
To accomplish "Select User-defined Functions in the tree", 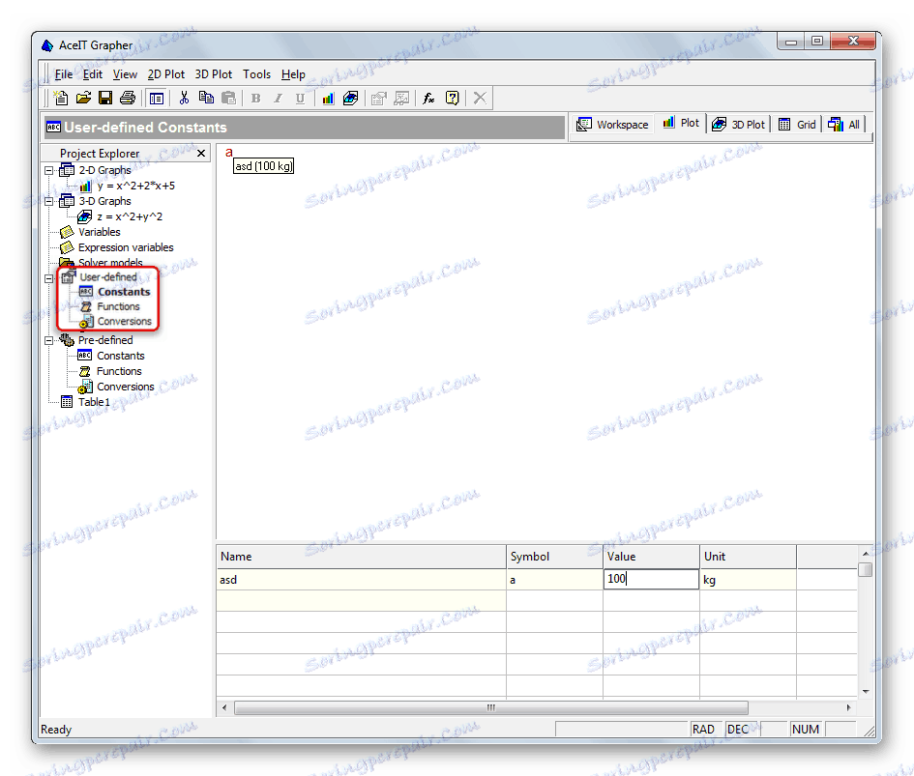I will pyautogui.click(x=118, y=306).
